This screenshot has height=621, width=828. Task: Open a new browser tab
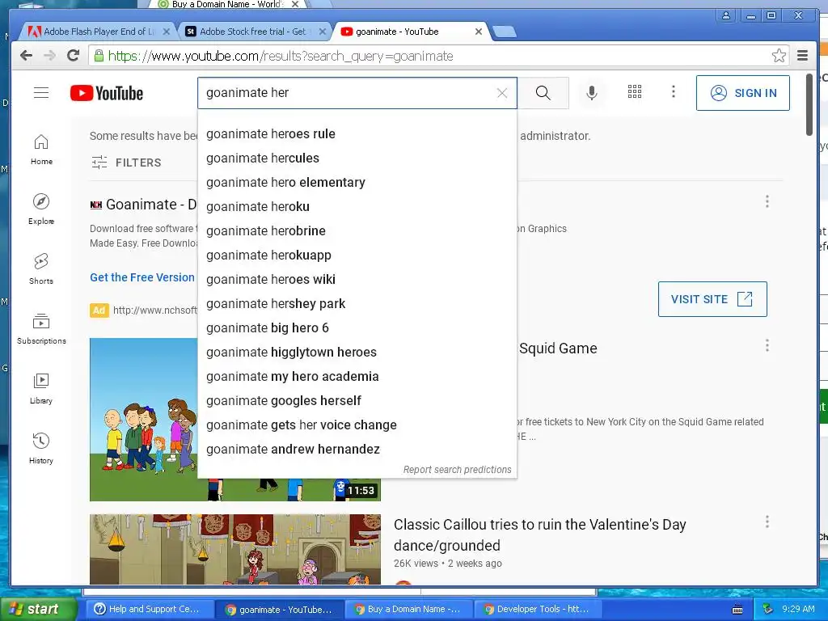click(504, 32)
